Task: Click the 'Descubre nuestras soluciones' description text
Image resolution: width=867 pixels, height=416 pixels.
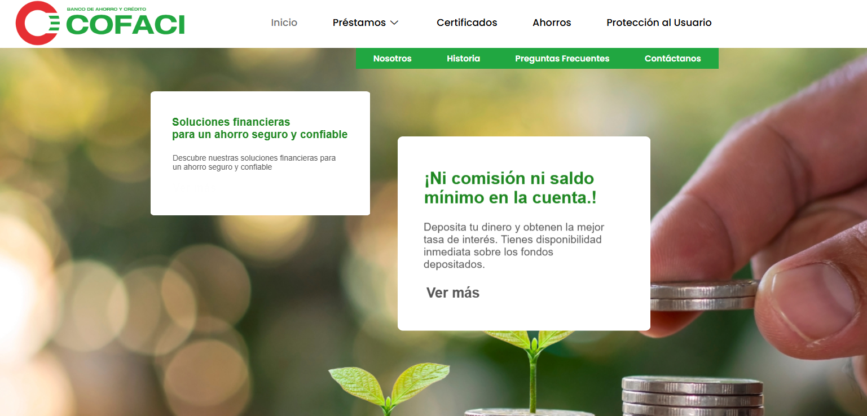Action: (x=254, y=162)
